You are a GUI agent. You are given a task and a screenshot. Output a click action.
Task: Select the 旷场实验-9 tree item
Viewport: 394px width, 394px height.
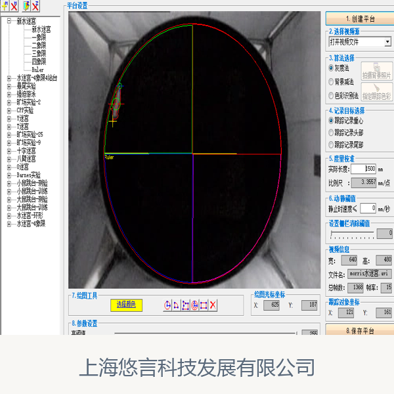pyautogui.click(x=29, y=142)
